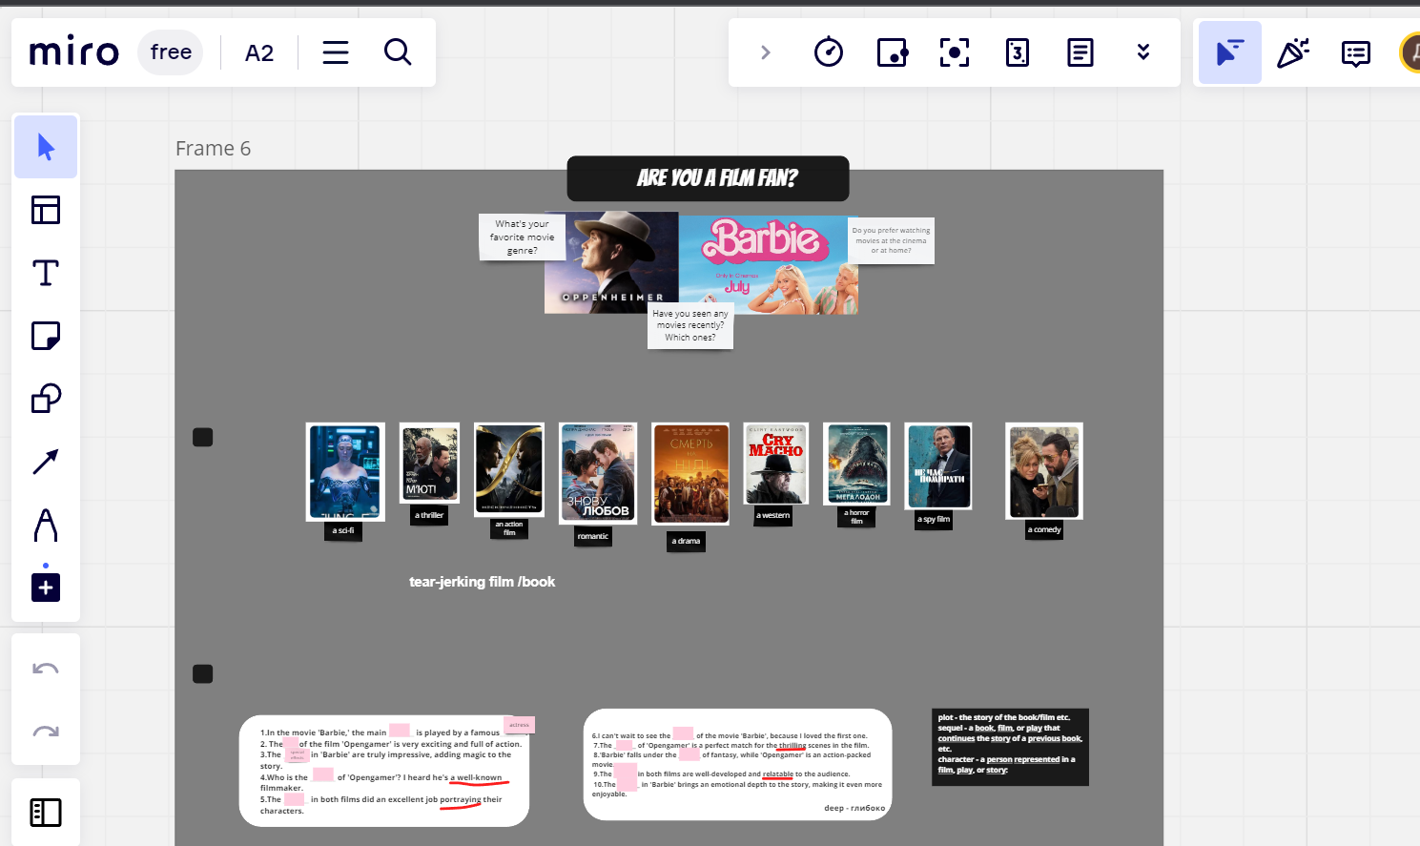This screenshot has height=846, width=1420.
Task: Expand more apps double chevron
Action: (1143, 52)
